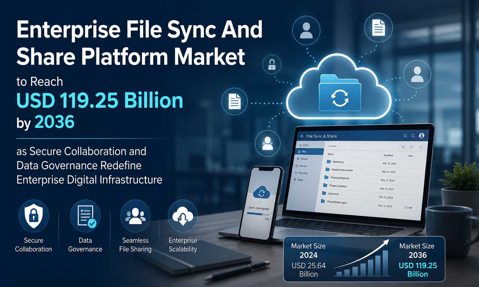Click the document icon at top right
The width and height of the screenshot is (479, 287).
(x=378, y=27)
